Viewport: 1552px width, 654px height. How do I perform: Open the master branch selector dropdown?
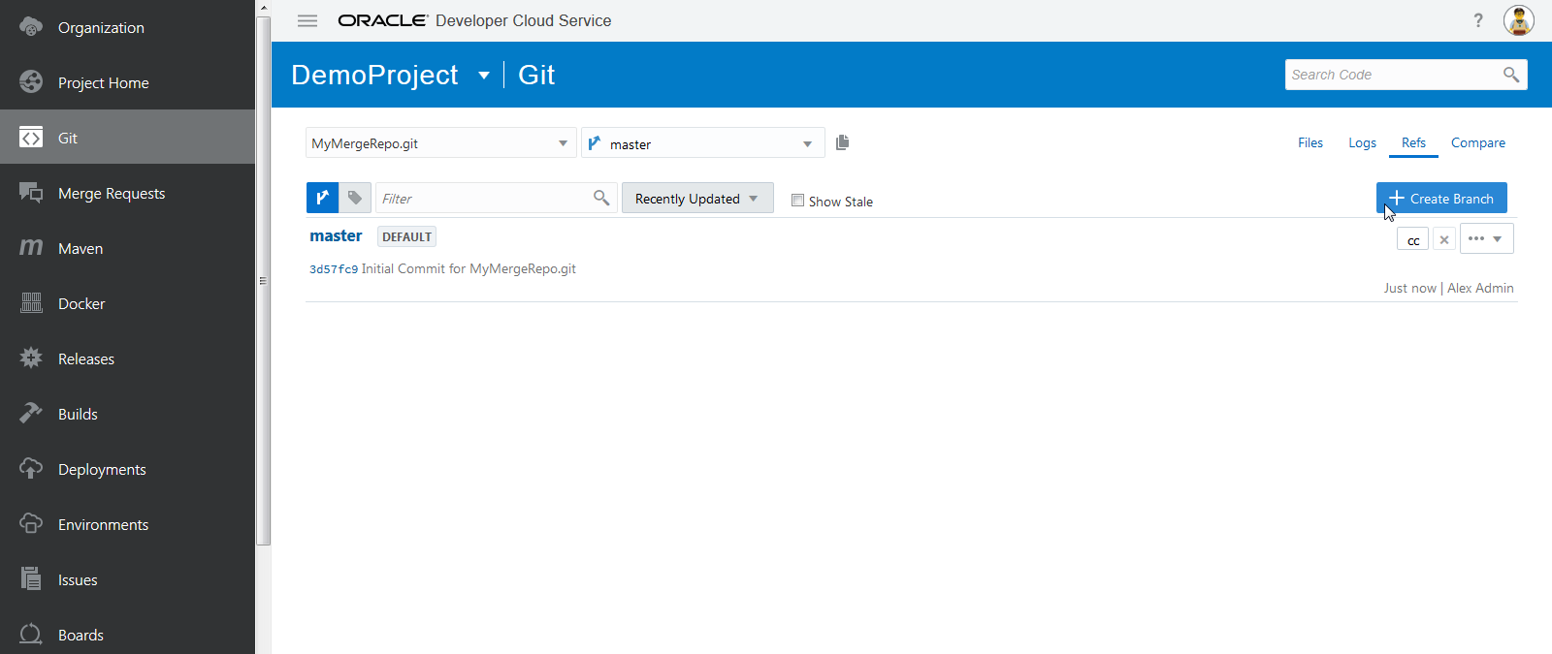pos(703,142)
